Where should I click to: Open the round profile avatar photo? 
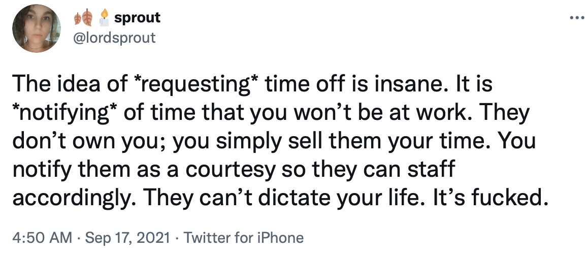tap(37, 28)
